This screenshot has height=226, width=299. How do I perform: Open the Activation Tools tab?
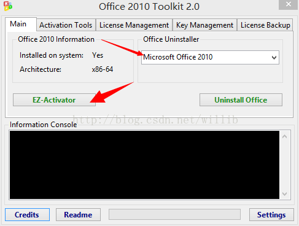(x=66, y=25)
